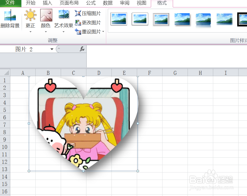Switch to the View (视图) tab
This screenshot has width=247, height=196.
pyautogui.click(x=141, y=3)
